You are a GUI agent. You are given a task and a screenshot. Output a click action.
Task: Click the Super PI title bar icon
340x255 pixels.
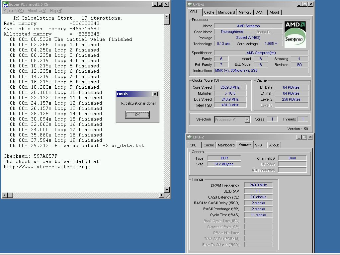tap(5, 4)
